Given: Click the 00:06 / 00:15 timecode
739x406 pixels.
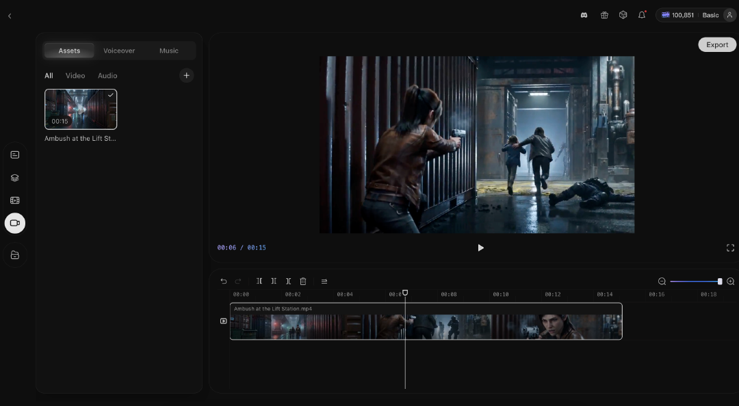Looking at the screenshot, I should (242, 247).
